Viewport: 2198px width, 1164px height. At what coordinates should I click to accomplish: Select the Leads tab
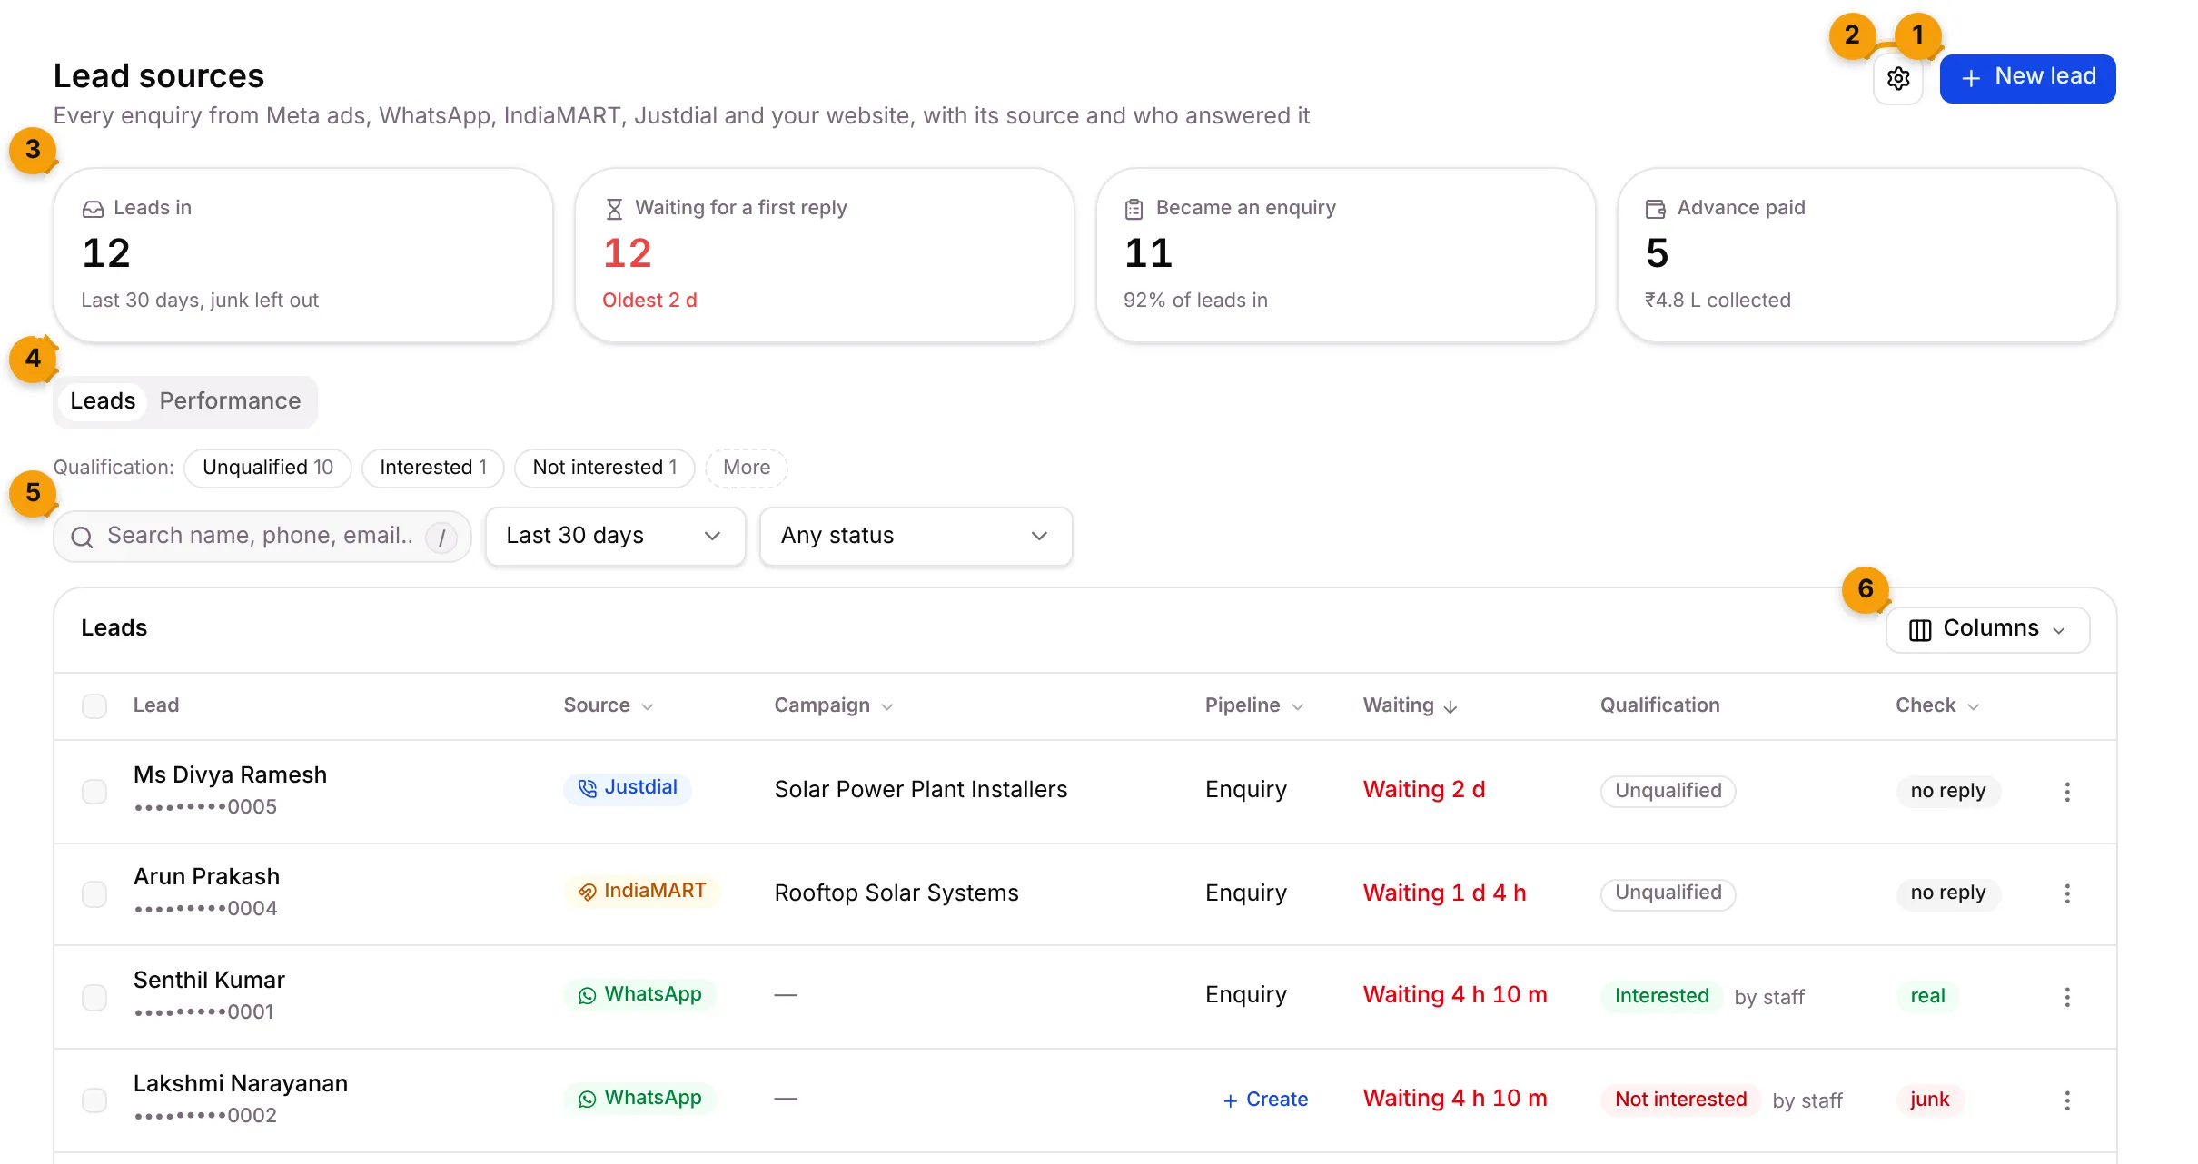click(103, 401)
